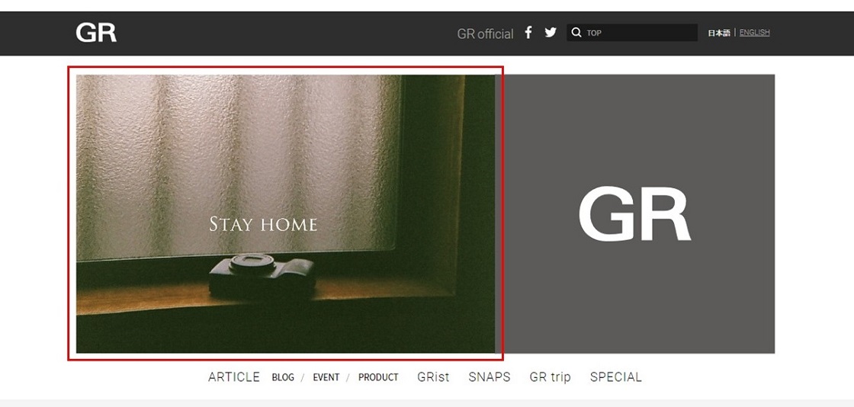This screenshot has width=854, height=407.
Task: Open the Twitter bird icon
Action: [x=551, y=32]
